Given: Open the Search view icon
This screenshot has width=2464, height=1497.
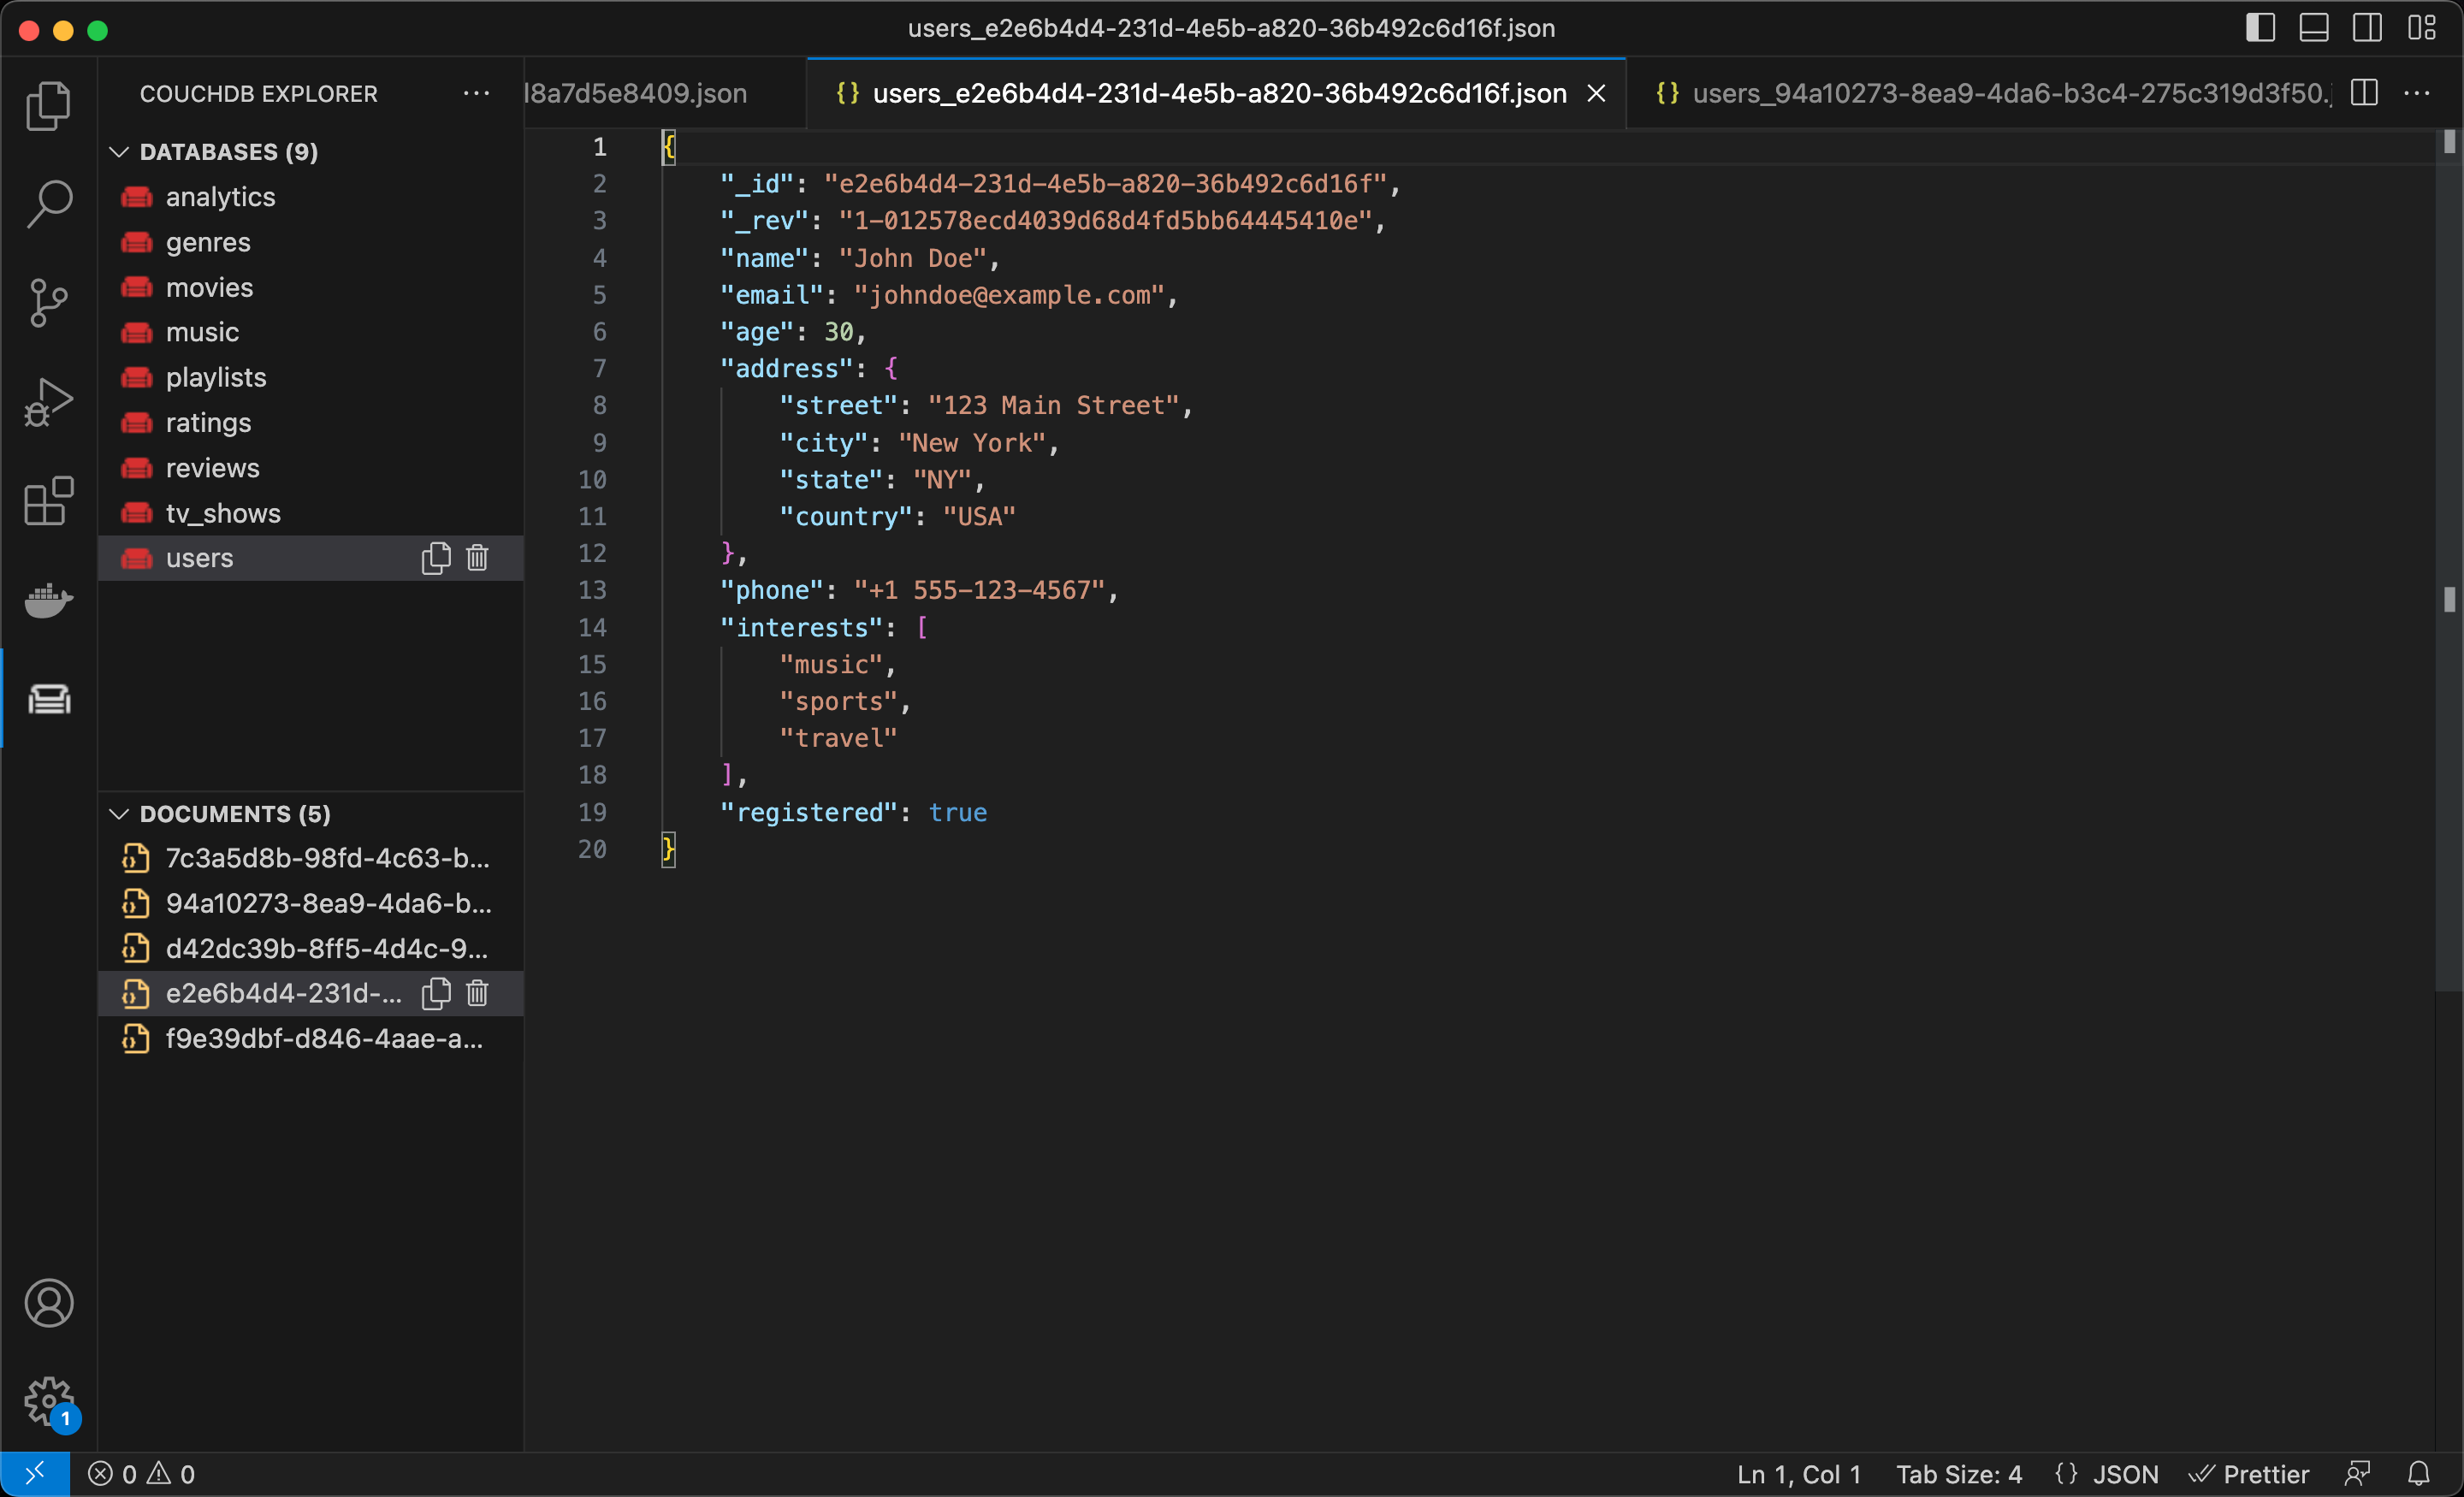Looking at the screenshot, I should [48, 204].
